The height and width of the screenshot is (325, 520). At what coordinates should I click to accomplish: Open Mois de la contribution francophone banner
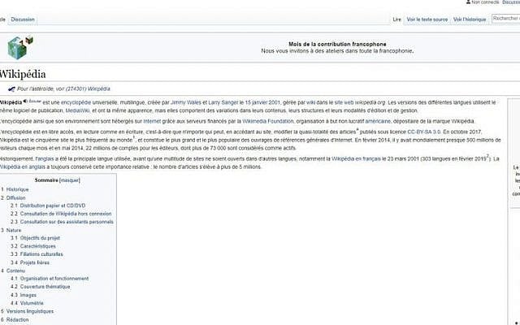click(x=337, y=44)
